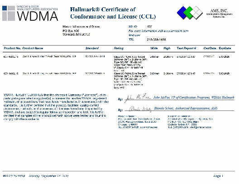Screen dimensions: 239x184
Task: Click "Rhonda Schotz, Authorized Representative, AMS" text
Action: coord(186,108)
